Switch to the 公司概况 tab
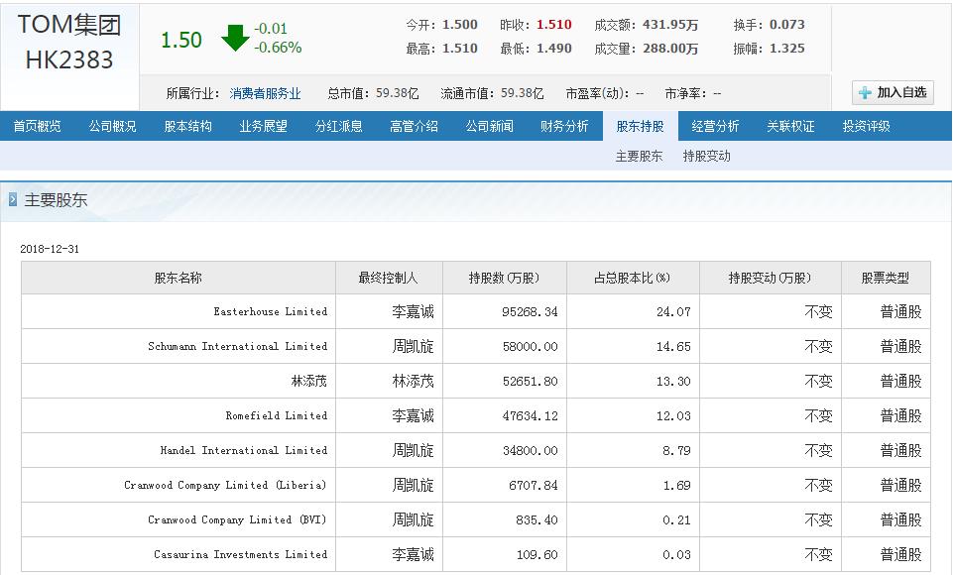This screenshot has width=954, height=575. pos(112,126)
